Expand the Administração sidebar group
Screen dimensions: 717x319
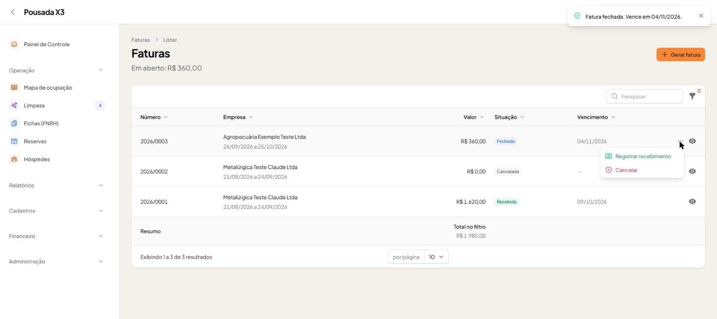pos(101,262)
